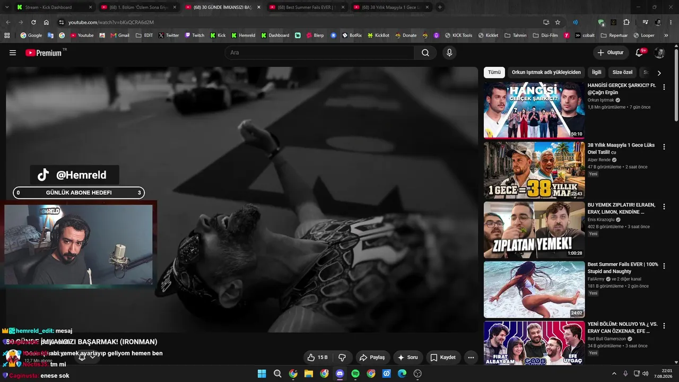Open new browser tab with plus button

tap(440, 7)
